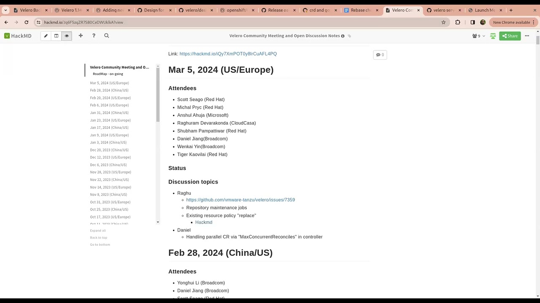This screenshot has width=540, height=303.
Task: Jump to Nov 28, 2023 (US/Europe) section
Action: tap(111, 172)
